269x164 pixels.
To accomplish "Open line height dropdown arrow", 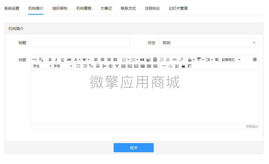I will pyautogui.click(x=212, y=60).
